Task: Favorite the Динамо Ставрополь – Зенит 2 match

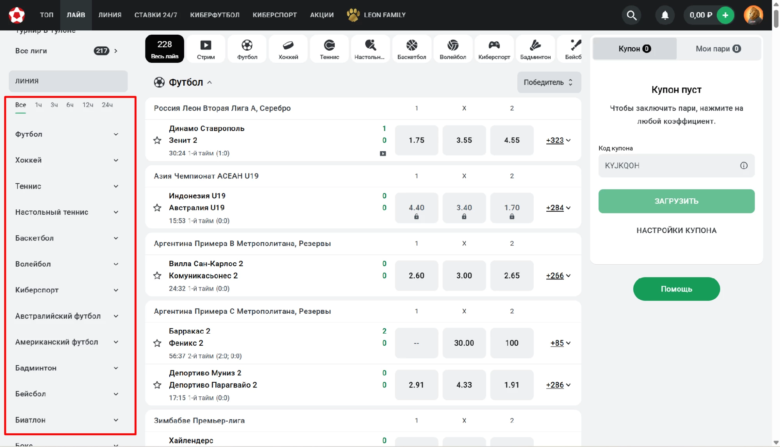Action: [x=157, y=140]
